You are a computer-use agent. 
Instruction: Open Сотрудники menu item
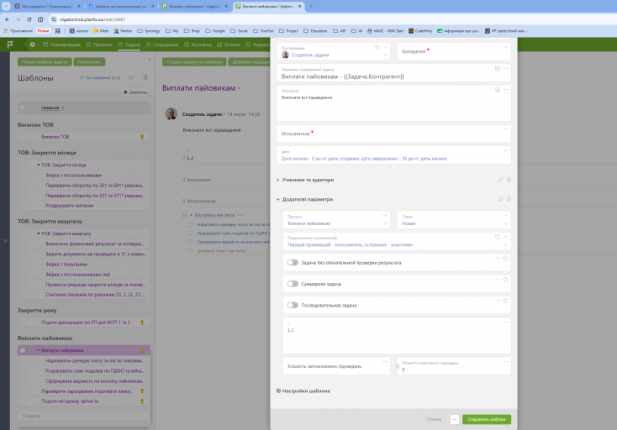point(162,45)
